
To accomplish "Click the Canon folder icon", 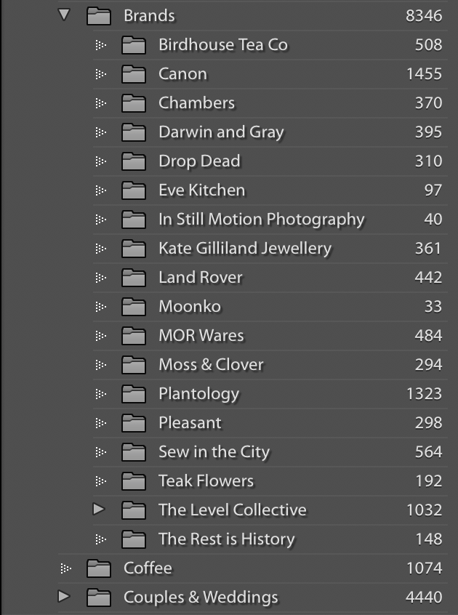I will [134, 74].
